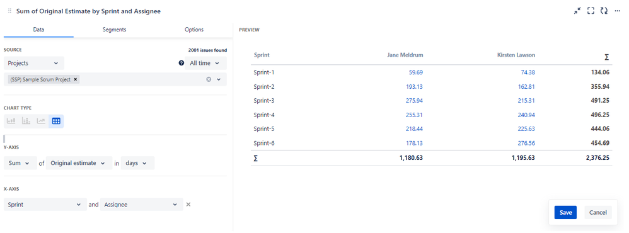This screenshot has height=233, width=629.
Task: Open the Sprint X-axis dropdown
Action: click(x=45, y=205)
